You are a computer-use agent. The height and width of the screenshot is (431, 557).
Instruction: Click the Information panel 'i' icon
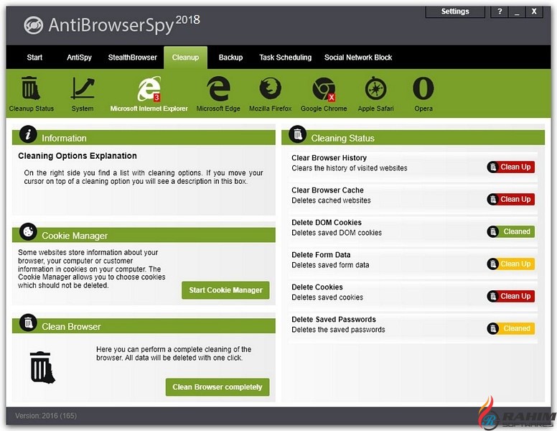click(28, 134)
